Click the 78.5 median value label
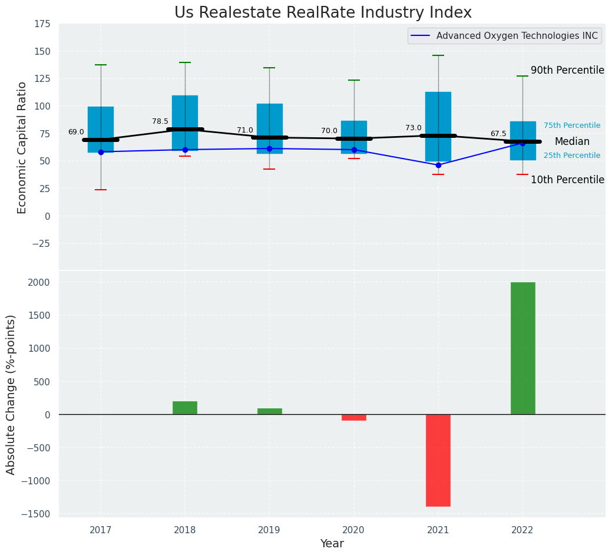This screenshot has width=612, height=555. click(x=160, y=121)
